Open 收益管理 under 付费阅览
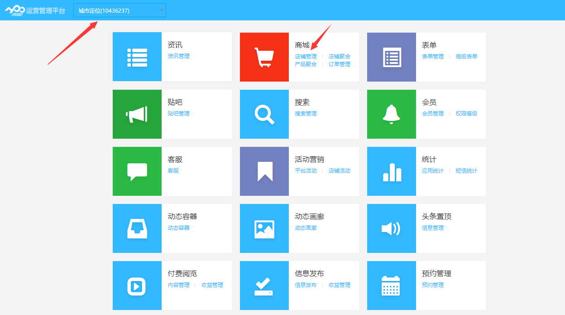Viewport: 565px width, 315px height. [x=212, y=285]
